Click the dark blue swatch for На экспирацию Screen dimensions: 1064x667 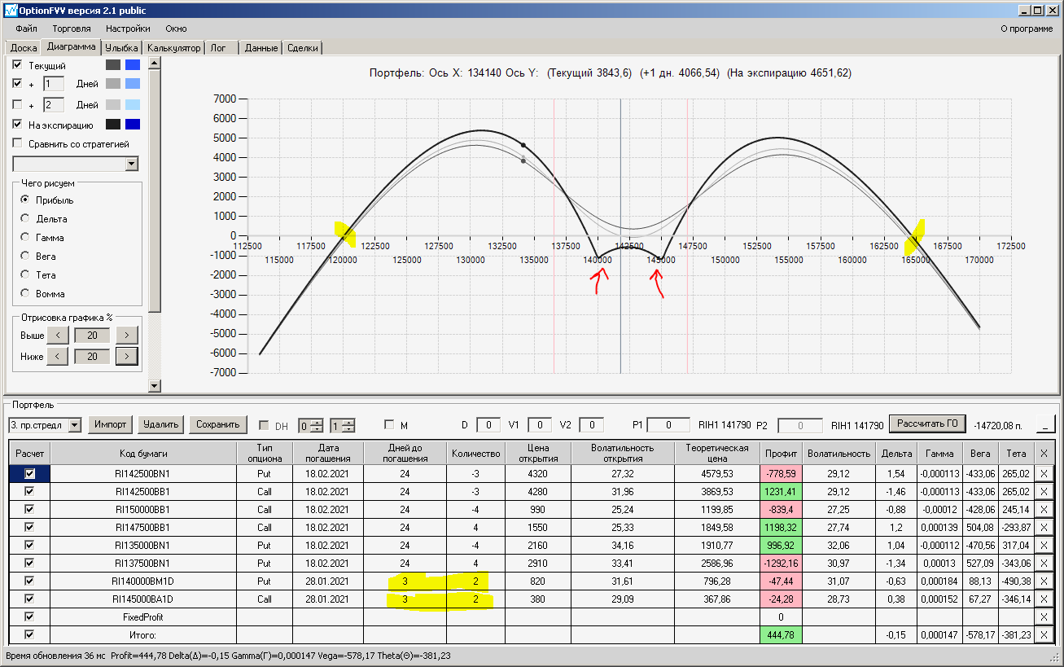pos(133,125)
